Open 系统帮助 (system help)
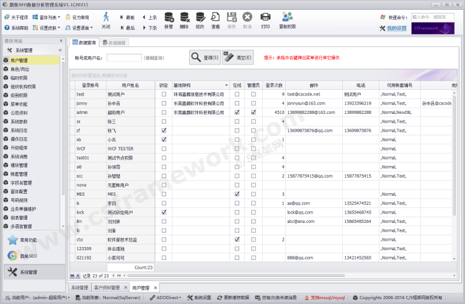 click(x=16, y=28)
